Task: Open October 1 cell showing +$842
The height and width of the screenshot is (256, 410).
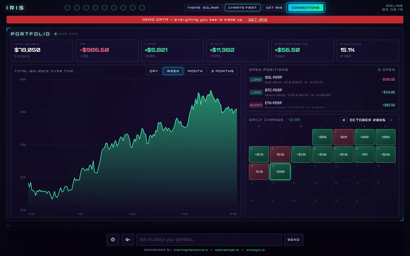Action: (322, 137)
